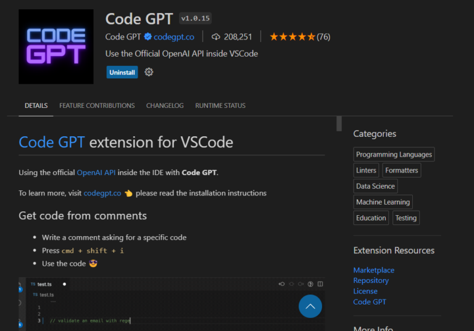Image resolution: width=474 pixels, height=331 pixels.
Task: Click the Code GPT extension logo
Action: click(56, 46)
